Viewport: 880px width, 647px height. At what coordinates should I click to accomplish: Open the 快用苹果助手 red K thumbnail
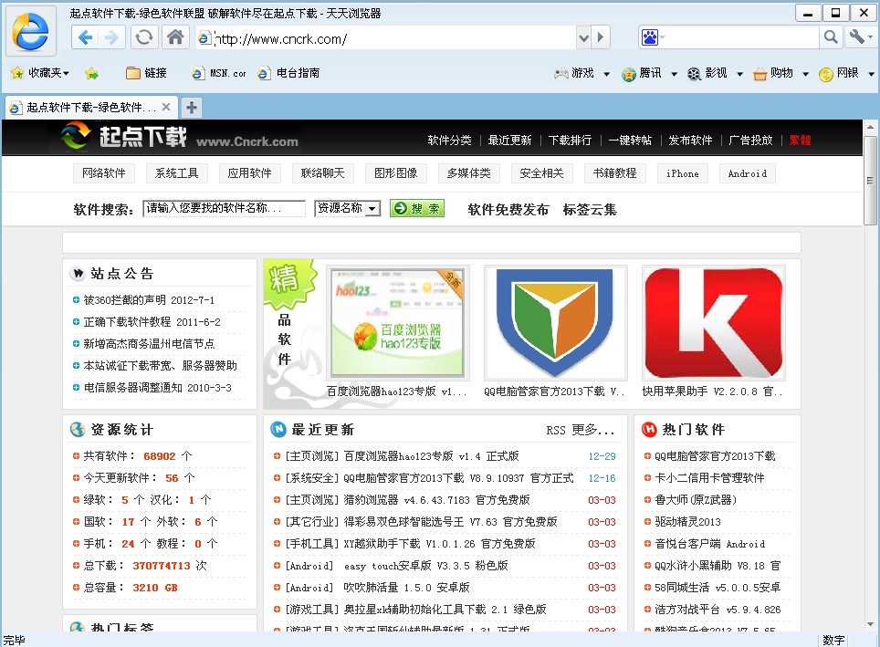pos(713,323)
